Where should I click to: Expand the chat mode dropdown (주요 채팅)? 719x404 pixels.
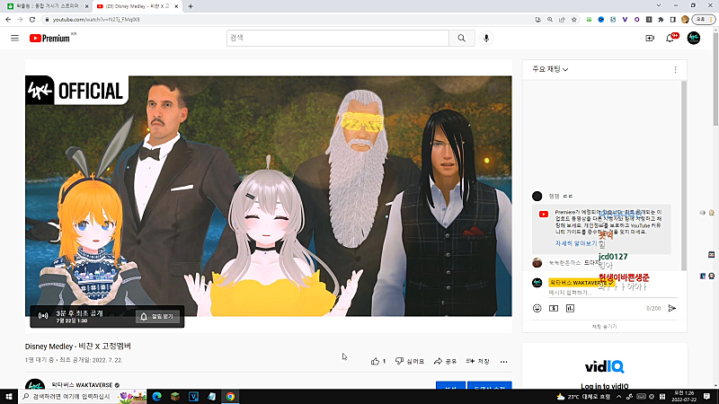tap(550, 69)
